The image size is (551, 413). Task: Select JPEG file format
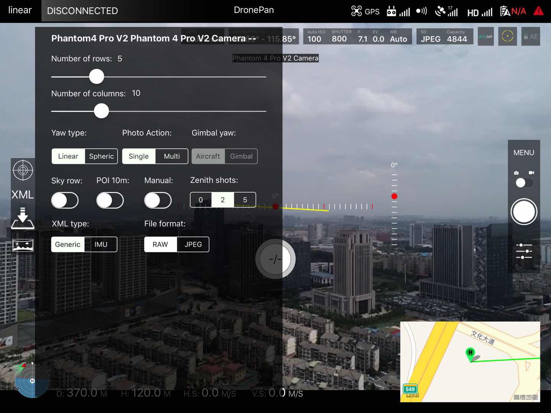pos(193,245)
